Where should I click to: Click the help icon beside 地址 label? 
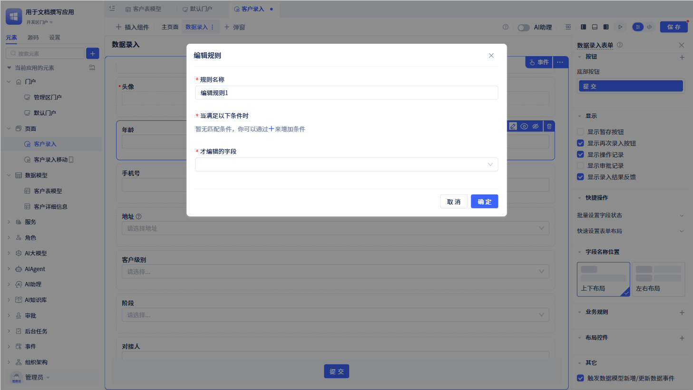point(138,216)
